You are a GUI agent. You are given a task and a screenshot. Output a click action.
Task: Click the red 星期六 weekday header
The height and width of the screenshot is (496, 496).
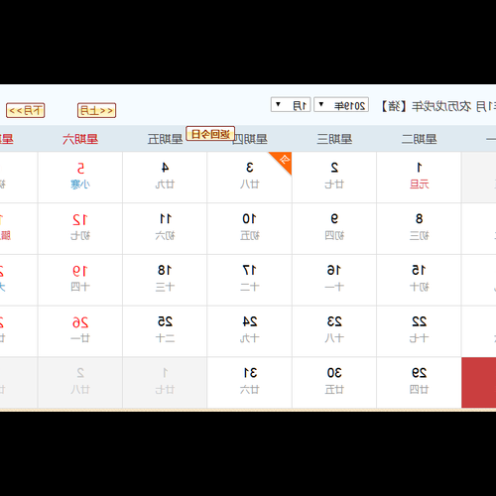coord(80,139)
